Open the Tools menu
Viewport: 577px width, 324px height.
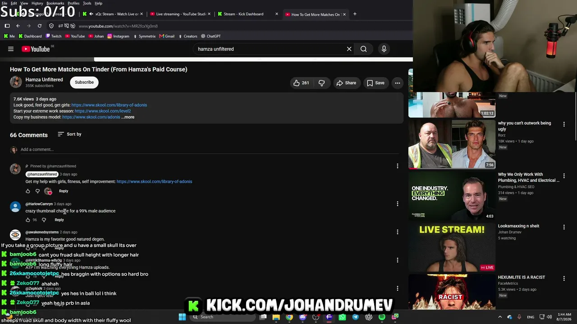click(87, 3)
